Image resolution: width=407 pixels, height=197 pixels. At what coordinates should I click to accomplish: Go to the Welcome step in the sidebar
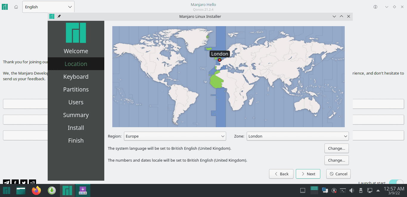(x=76, y=51)
